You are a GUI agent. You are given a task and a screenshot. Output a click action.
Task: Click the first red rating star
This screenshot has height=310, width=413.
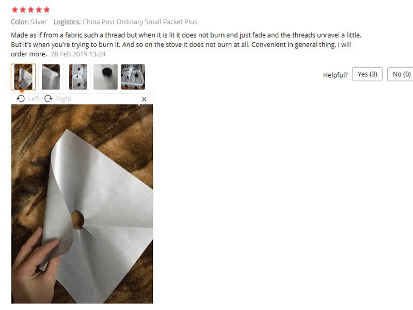(15, 10)
